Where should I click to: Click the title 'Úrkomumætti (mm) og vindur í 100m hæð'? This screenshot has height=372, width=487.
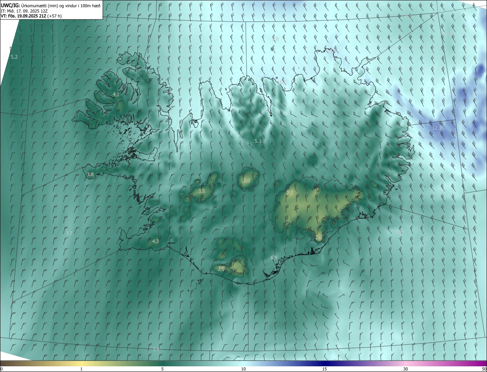pyautogui.click(x=61, y=5)
